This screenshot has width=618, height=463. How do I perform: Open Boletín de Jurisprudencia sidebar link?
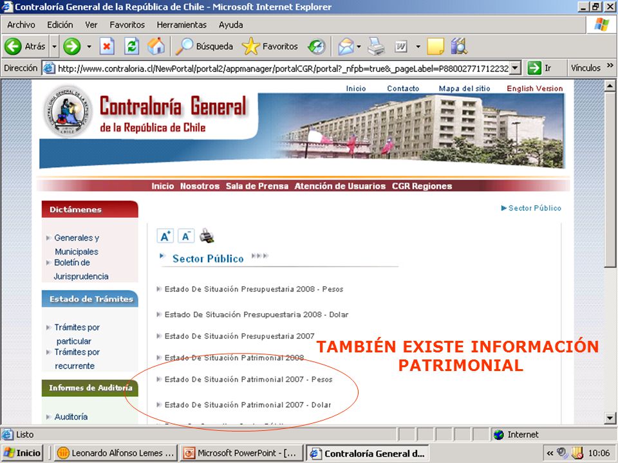81,269
